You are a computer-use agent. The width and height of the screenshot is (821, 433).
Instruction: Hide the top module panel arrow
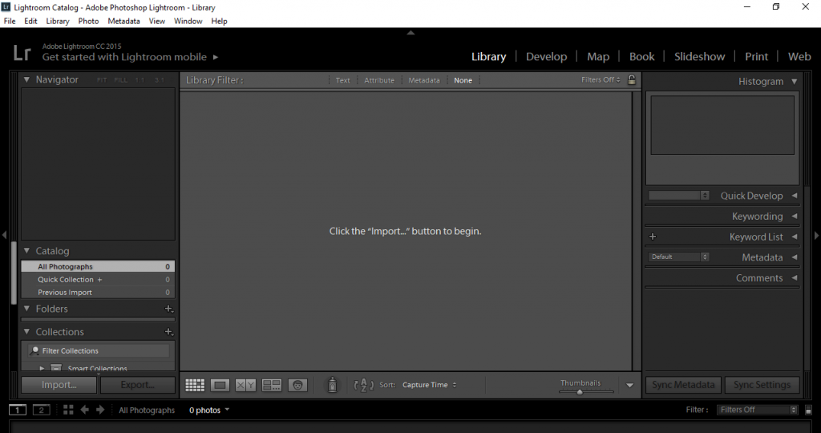411,32
